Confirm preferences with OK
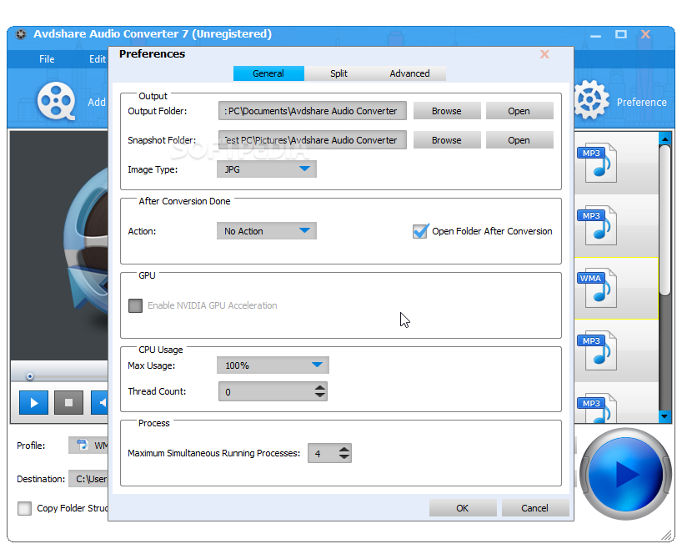Viewport: 682px width, 549px height. (463, 508)
